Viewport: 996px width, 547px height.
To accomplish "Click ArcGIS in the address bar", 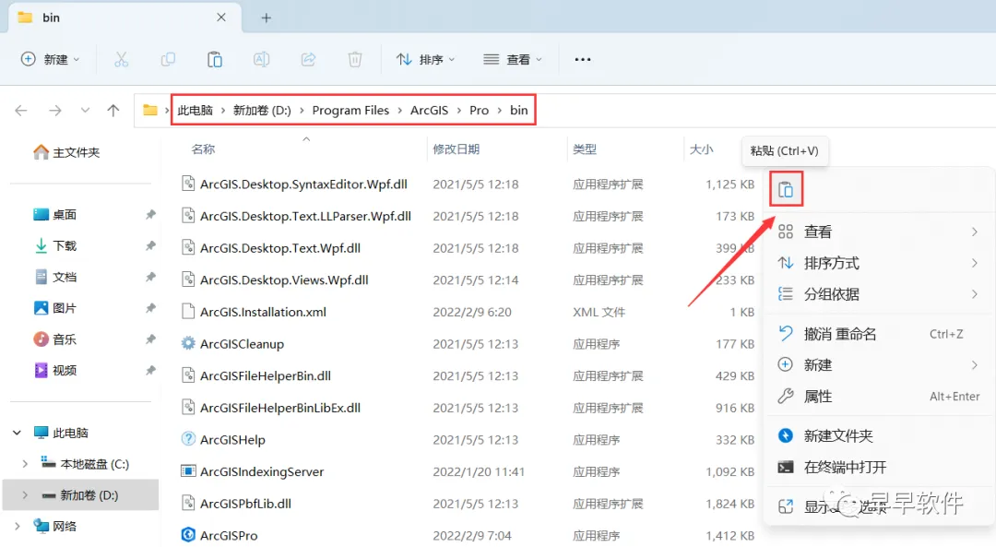I will pyautogui.click(x=430, y=111).
